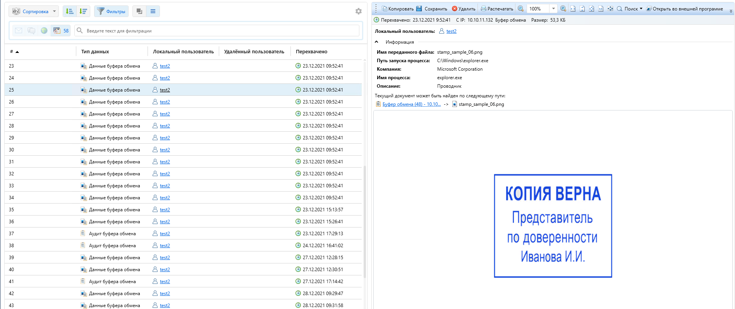Select highlighted row 25 Данные буфера обмена

point(183,90)
